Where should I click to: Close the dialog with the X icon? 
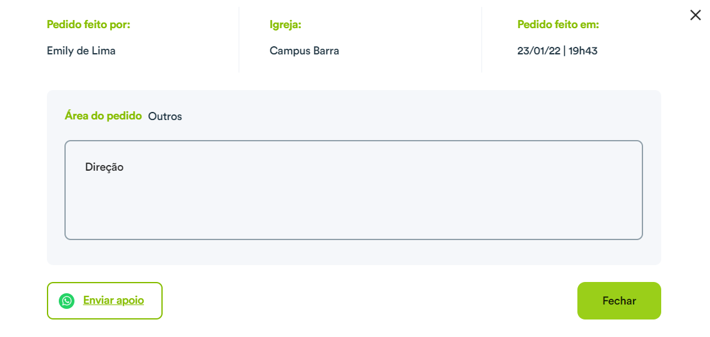(x=695, y=16)
